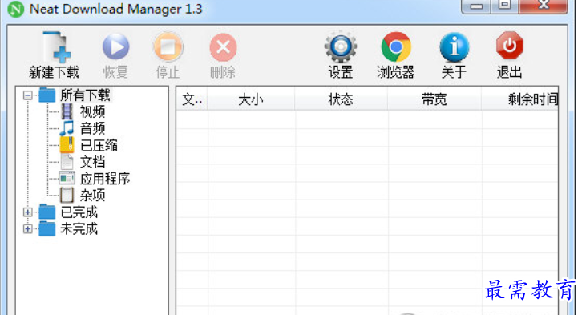Click the 未完成 folder icon

click(x=47, y=228)
